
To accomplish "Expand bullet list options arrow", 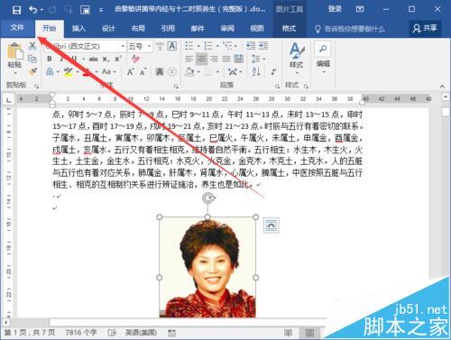I will click(x=198, y=46).
